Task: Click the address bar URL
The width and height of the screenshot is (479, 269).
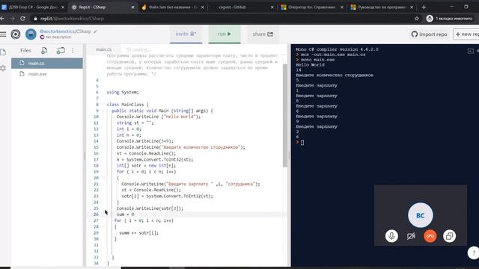Action: coord(72,19)
